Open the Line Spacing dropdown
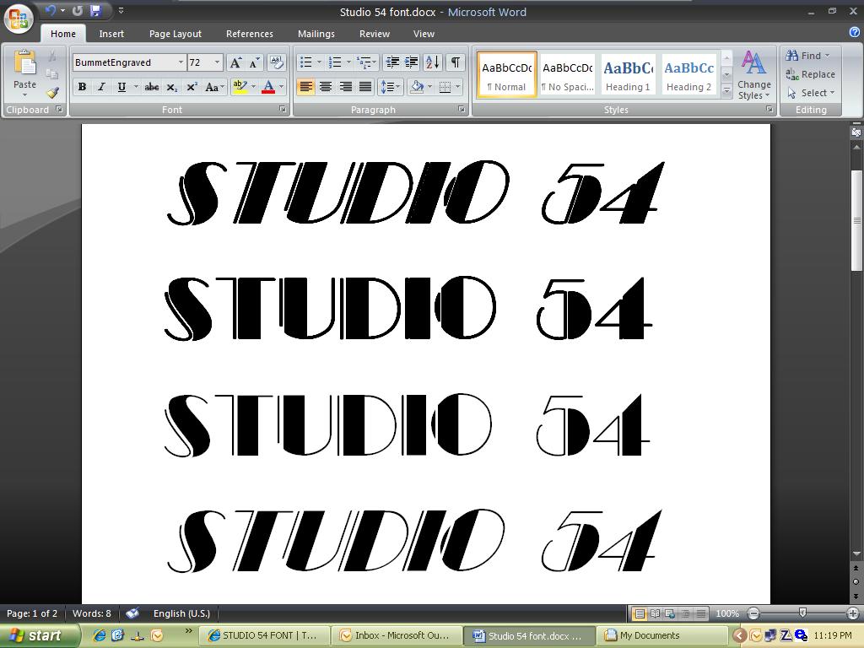This screenshot has height=648, width=864. [391, 87]
